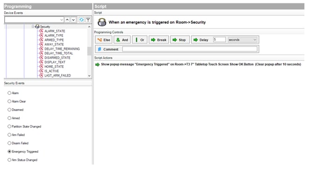This screenshot has width=320, height=172.
Task: Click the refresh icon in Device Events
Action: (81, 20)
